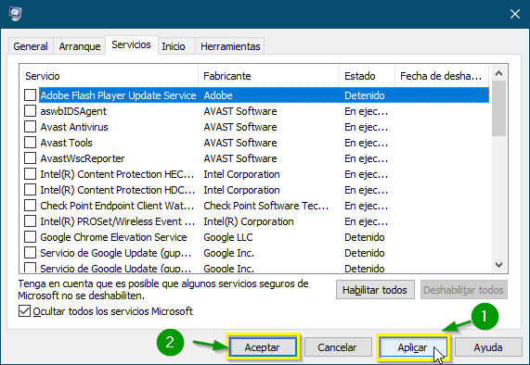Close the configuration window
Viewport: 530px width, 365px height.
tap(515, 14)
